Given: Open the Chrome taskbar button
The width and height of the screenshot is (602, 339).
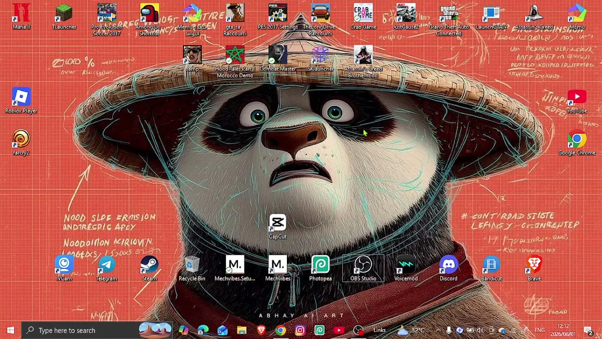Looking at the screenshot, I should click(280, 330).
